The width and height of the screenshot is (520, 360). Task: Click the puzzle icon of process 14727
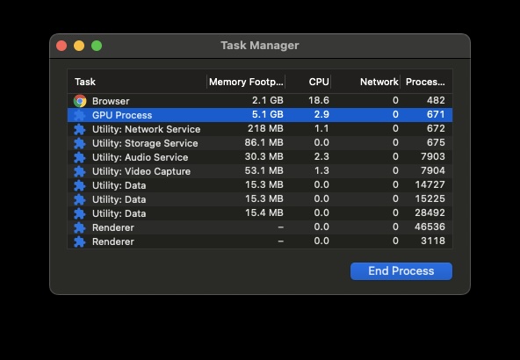coord(80,185)
